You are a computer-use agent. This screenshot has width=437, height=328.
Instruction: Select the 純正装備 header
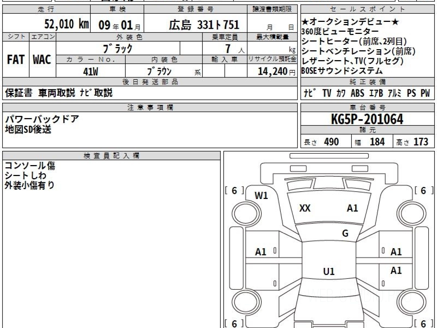point(367,82)
